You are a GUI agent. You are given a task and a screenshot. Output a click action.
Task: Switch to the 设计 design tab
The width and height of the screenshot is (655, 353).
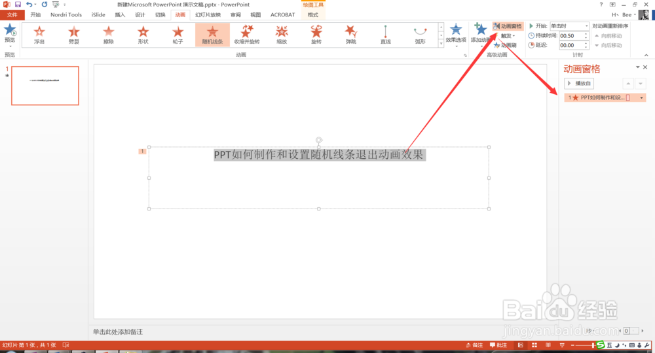pyautogui.click(x=140, y=14)
